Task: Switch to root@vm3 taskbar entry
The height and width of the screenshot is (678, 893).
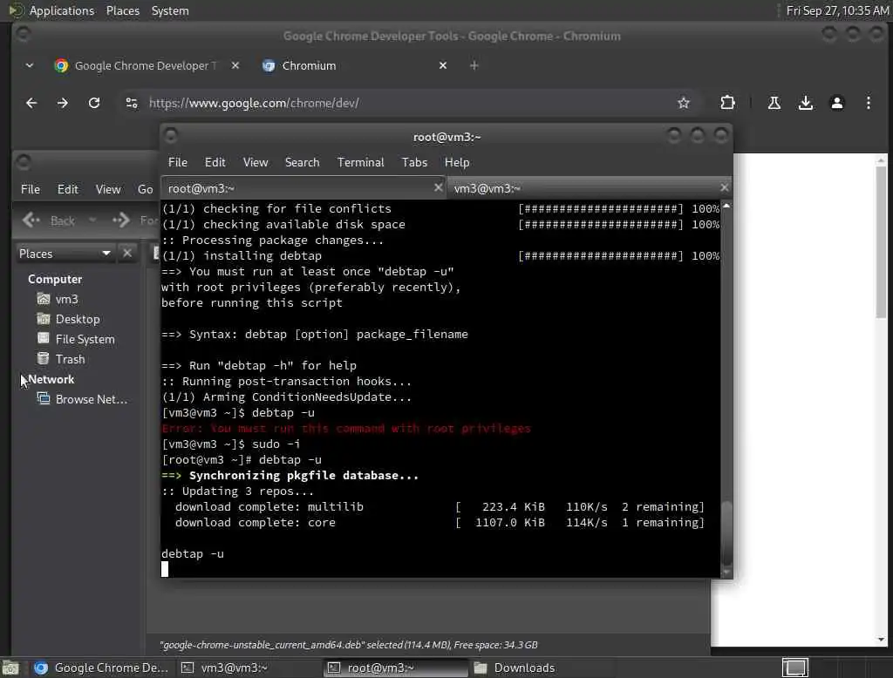Action: tap(395, 668)
